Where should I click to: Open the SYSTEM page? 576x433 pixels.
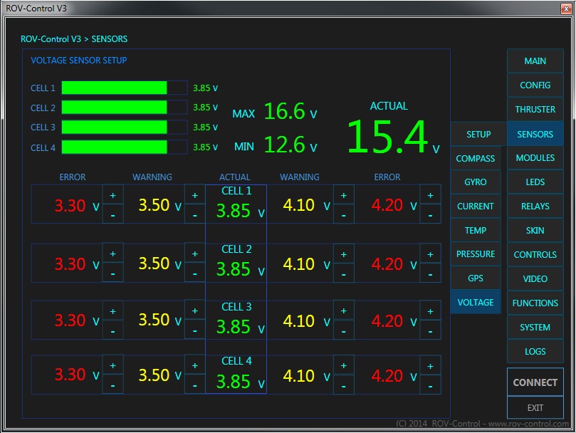(535, 327)
